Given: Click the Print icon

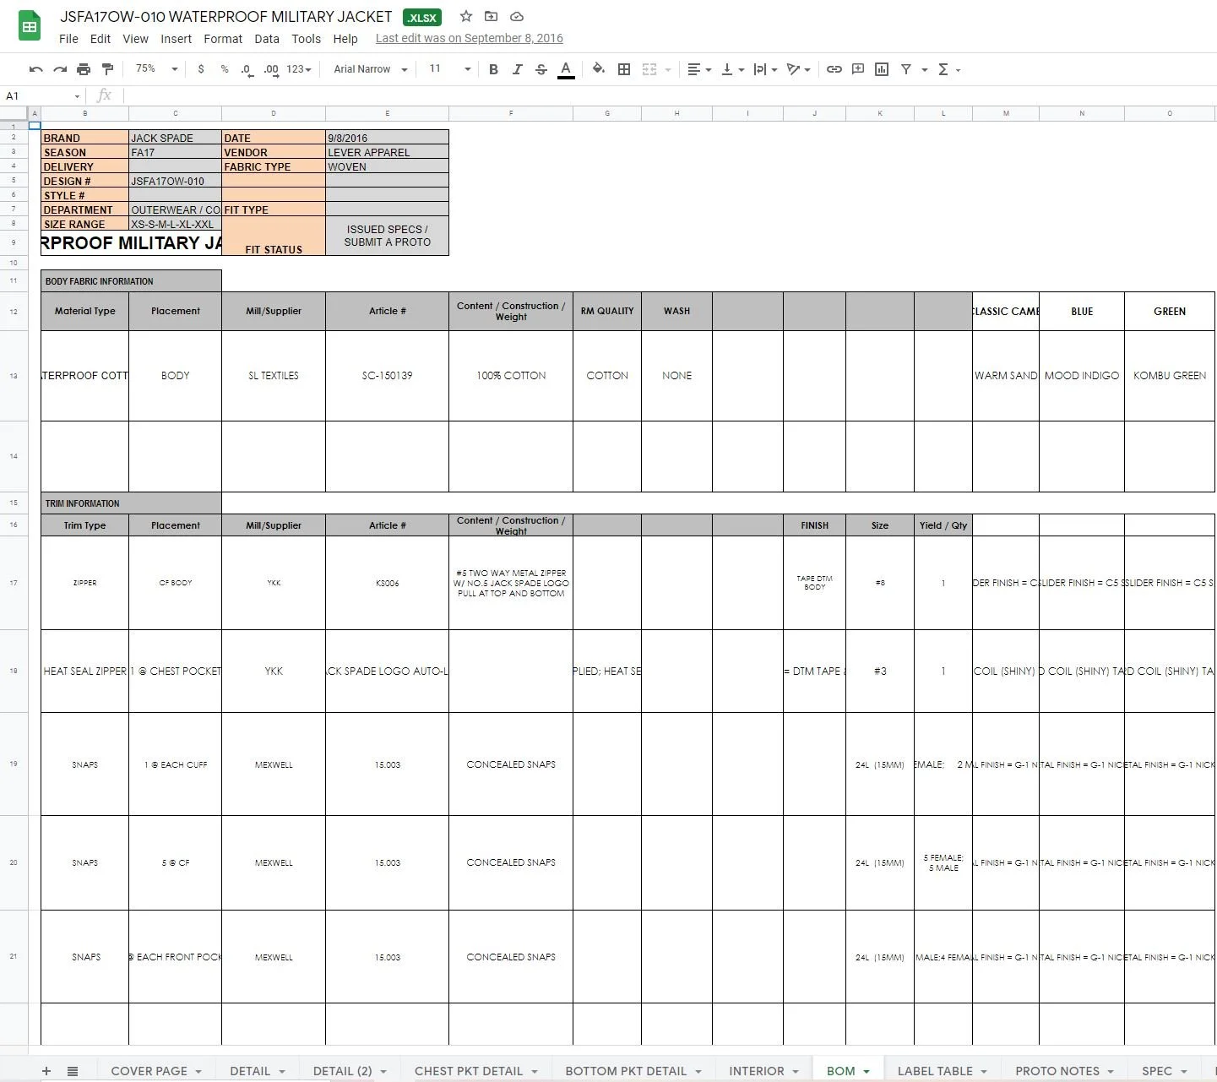Looking at the screenshot, I should click(x=84, y=69).
